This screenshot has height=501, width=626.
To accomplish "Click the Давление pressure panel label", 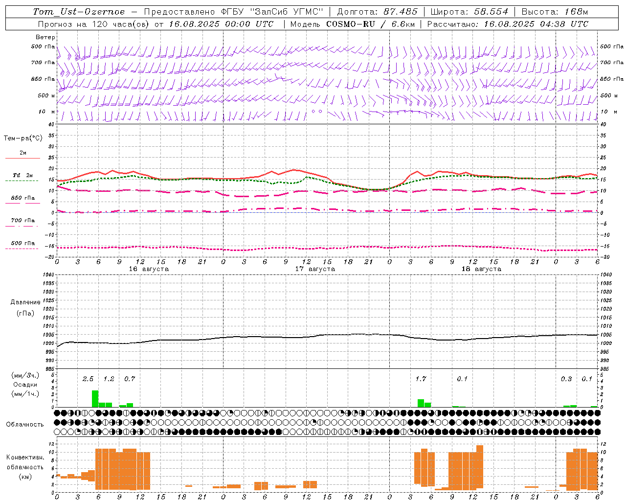I will coord(25,302).
